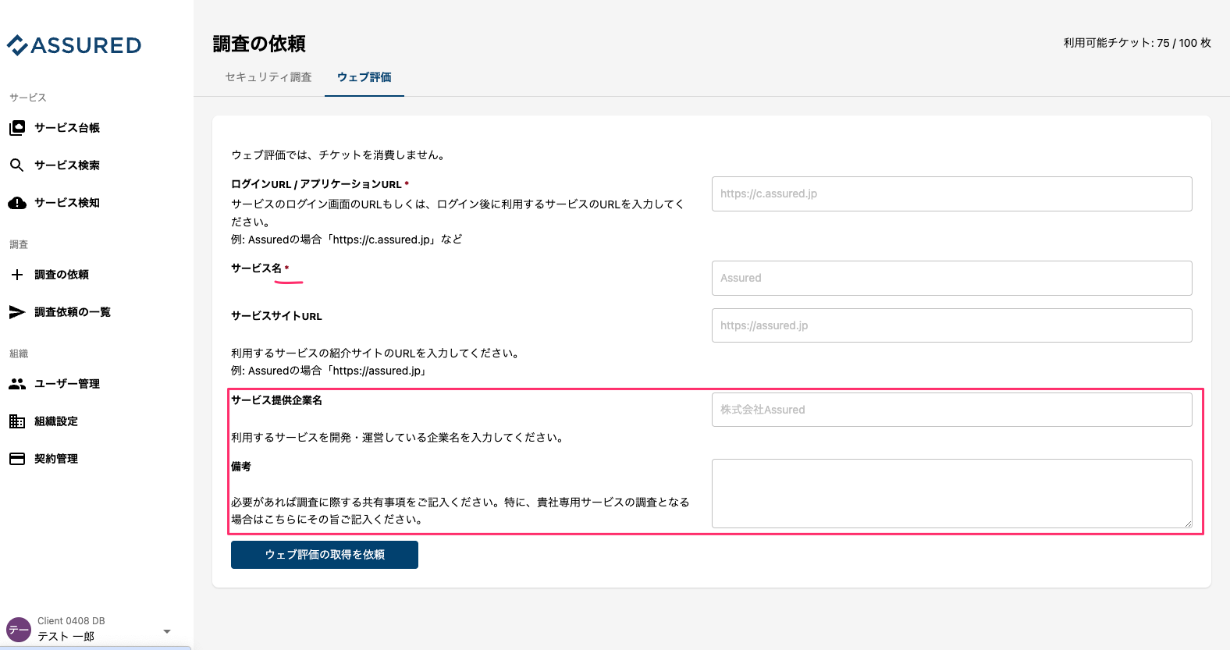1230x650 pixels.
Task: Click the サービス検索 magnifier icon
Action: point(17,165)
